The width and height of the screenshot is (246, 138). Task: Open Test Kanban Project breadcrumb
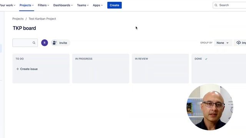pos(42,19)
